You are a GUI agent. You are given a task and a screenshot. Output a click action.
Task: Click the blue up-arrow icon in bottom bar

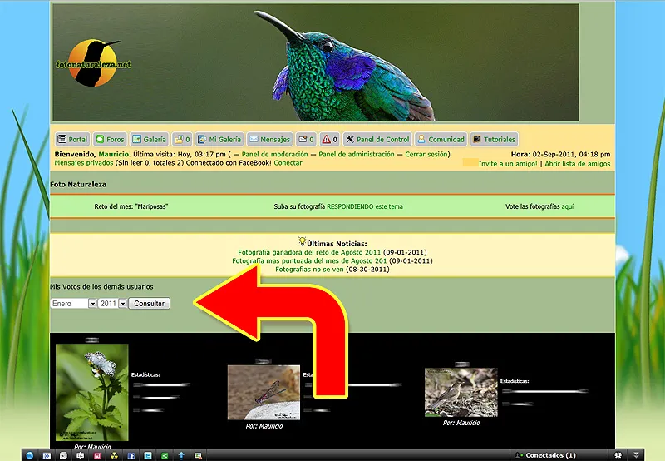(181, 455)
